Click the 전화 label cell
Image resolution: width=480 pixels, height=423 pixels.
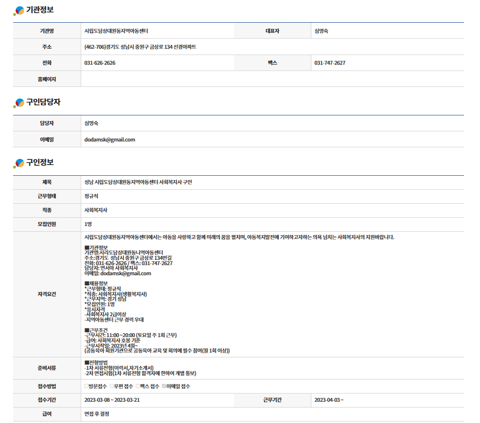point(47,63)
